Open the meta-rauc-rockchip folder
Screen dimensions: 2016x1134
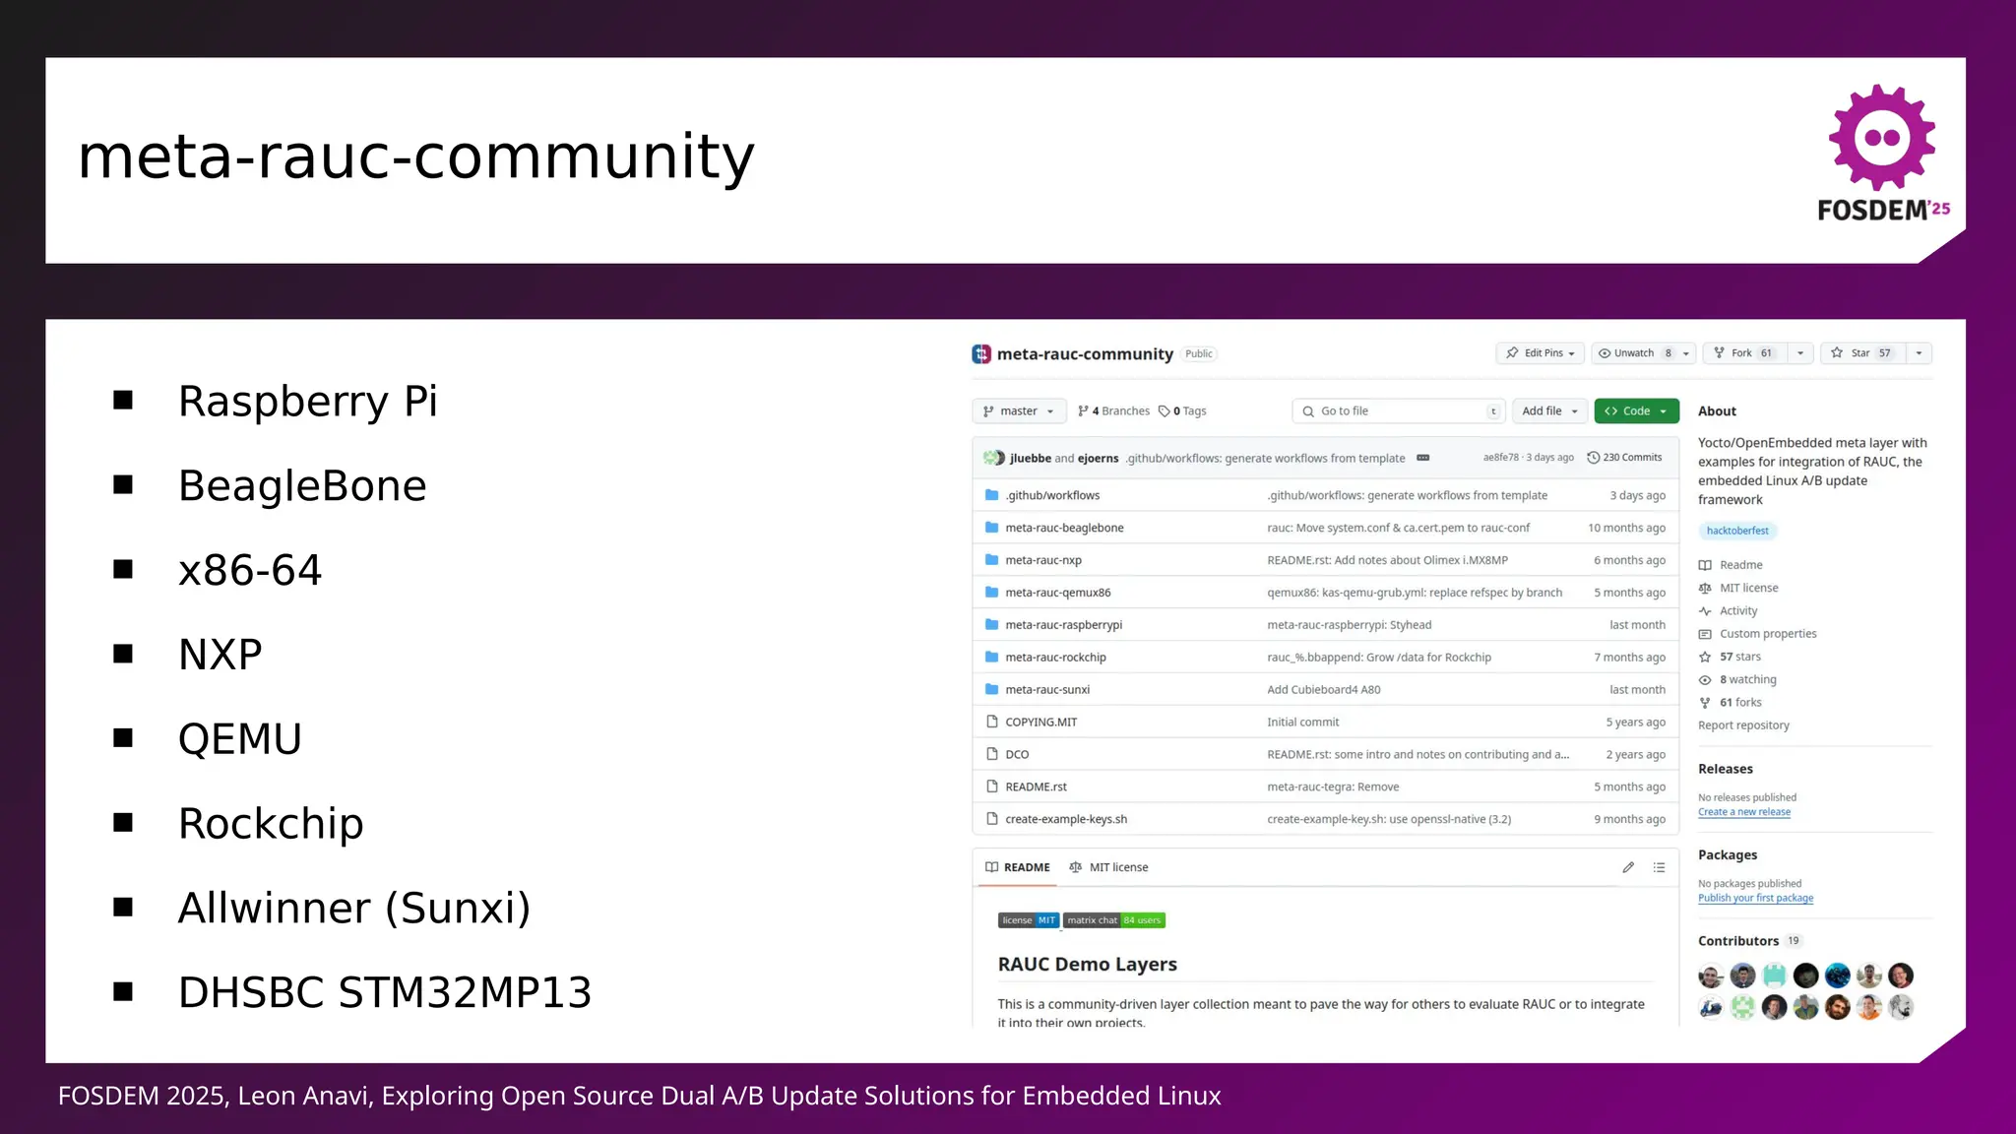[1055, 658]
